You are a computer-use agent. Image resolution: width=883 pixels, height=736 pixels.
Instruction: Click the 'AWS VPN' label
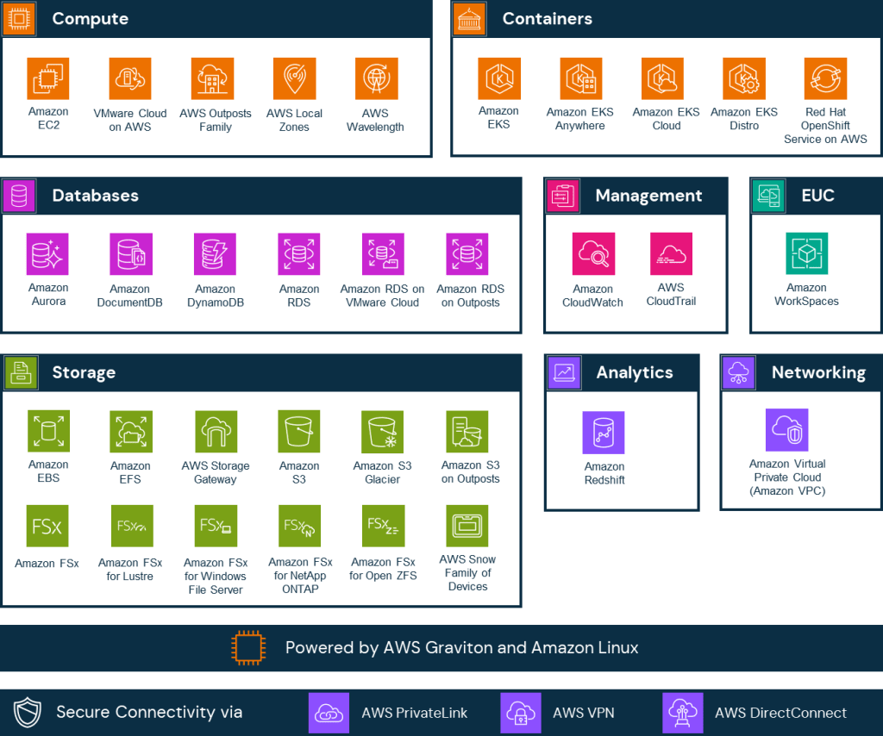click(584, 713)
